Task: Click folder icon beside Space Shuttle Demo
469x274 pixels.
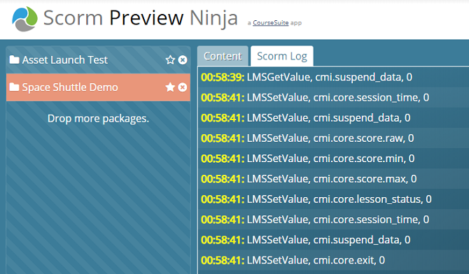Action: click(14, 87)
